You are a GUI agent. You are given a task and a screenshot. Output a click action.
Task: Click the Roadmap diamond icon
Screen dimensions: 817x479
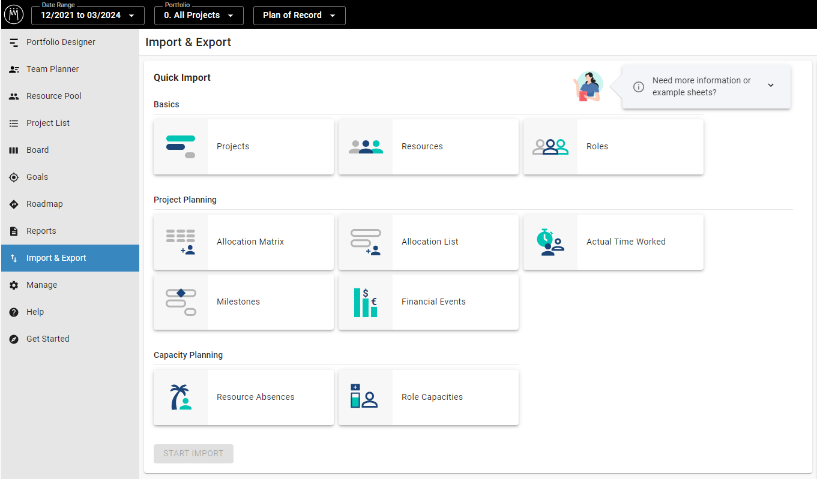point(14,204)
